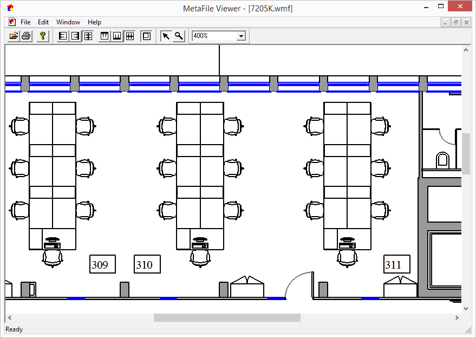Center the drawing horizontally

pyautogui.click(x=88, y=36)
